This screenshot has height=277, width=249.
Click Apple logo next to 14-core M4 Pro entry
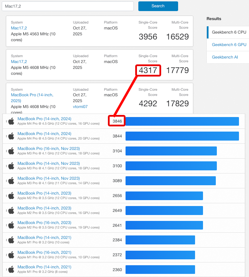pos(11,136)
